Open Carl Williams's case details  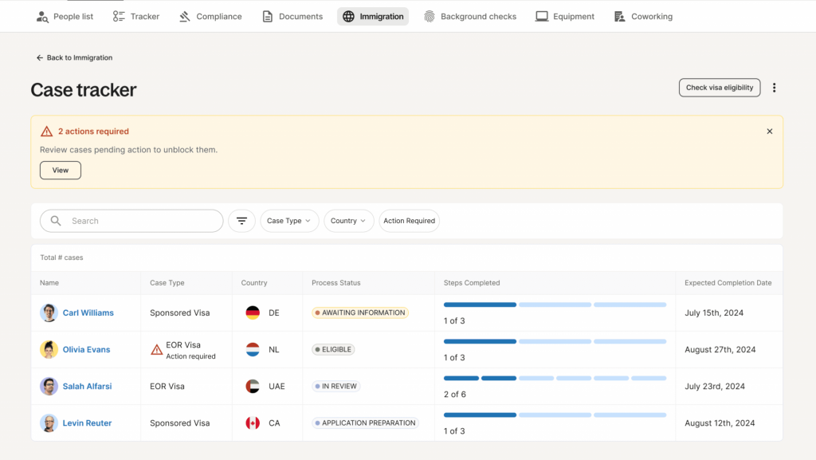(90, 313)
